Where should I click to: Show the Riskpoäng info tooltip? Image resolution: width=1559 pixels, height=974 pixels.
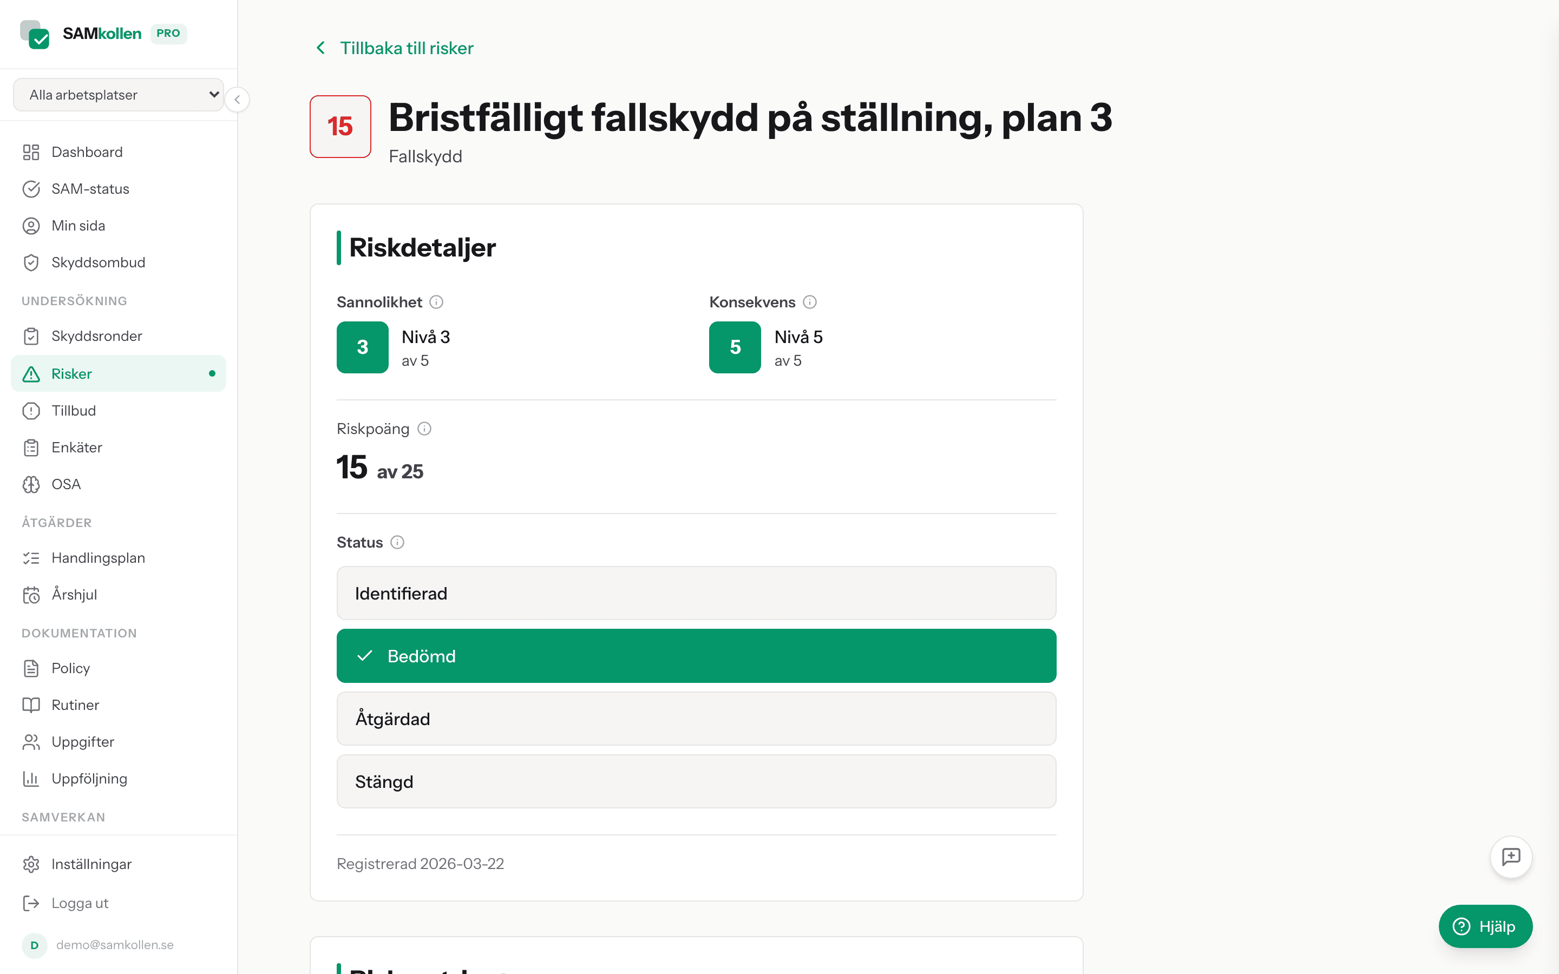424,429
